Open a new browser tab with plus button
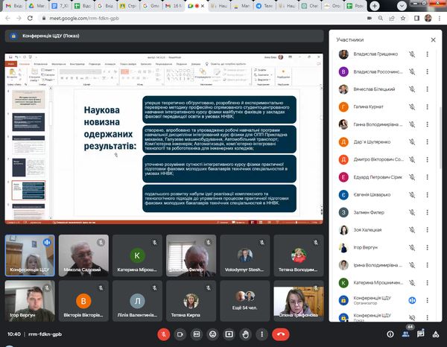The width and height of the screenshot is (447, 347). 375,5
